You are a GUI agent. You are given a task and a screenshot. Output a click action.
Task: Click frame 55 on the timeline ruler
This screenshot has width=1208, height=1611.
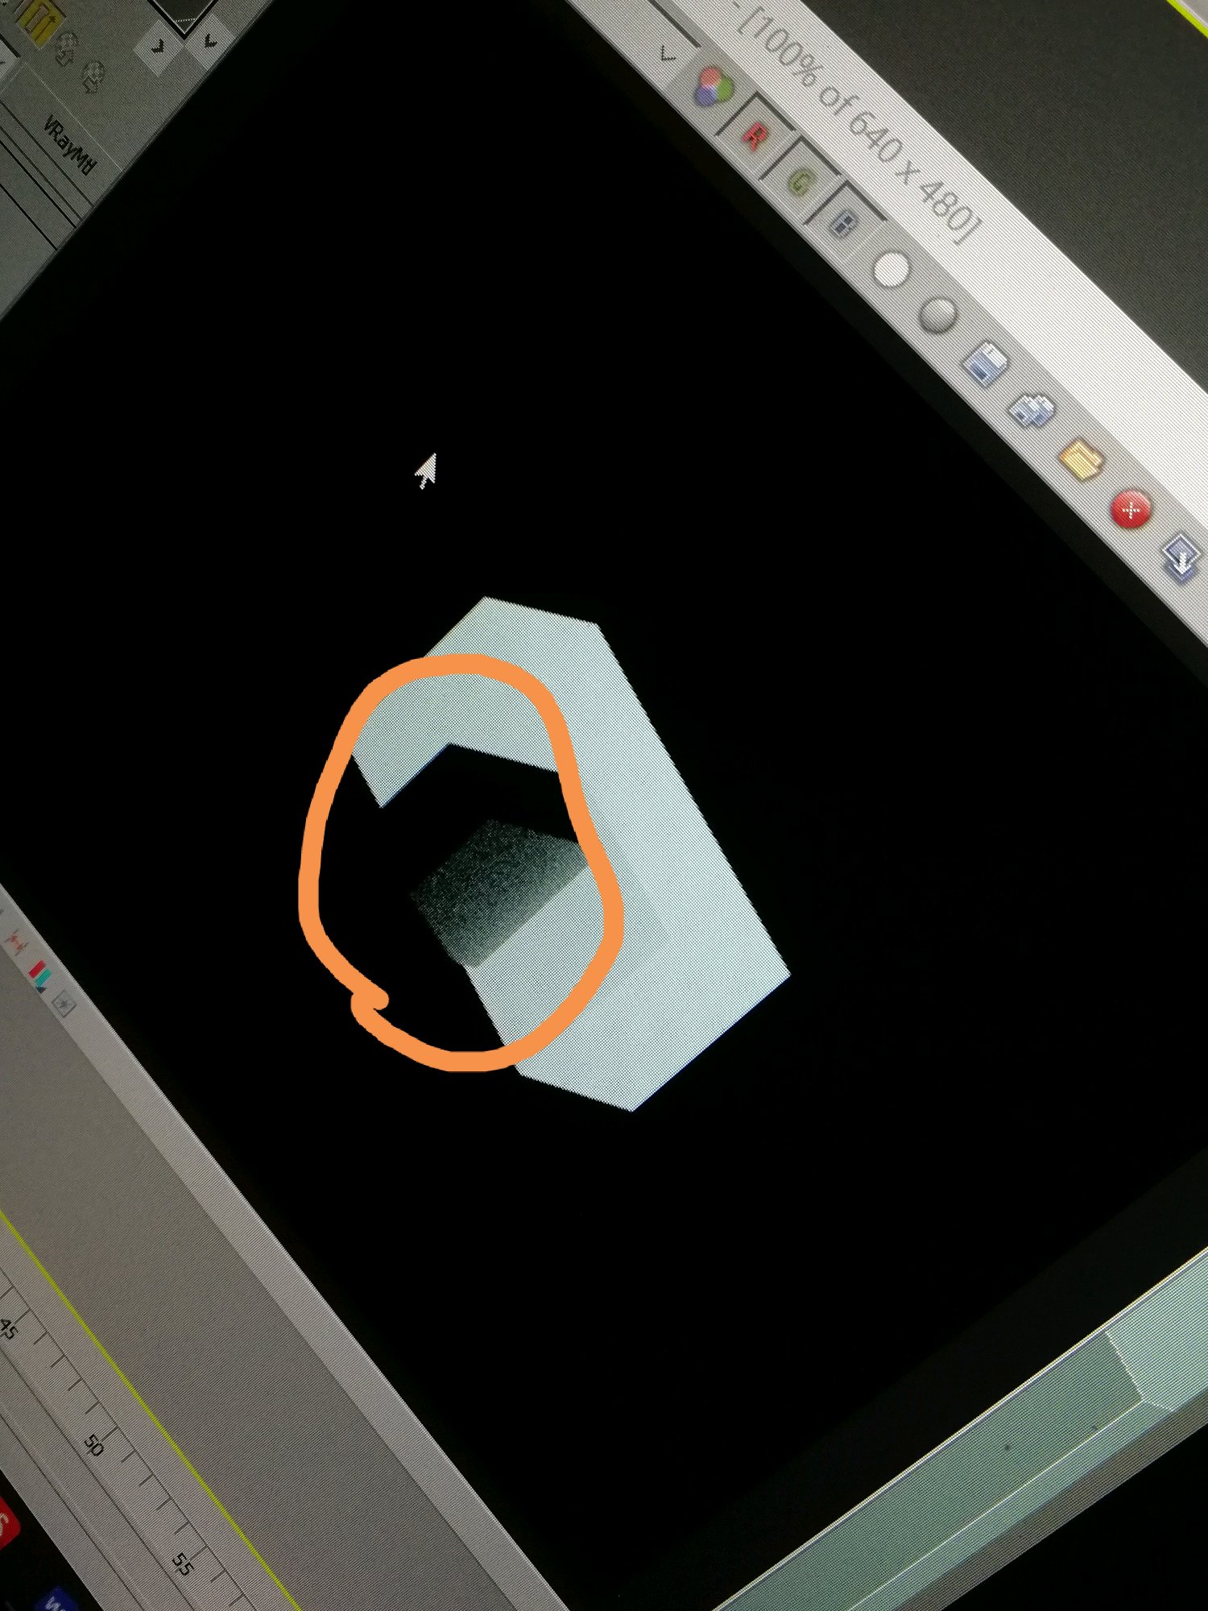182,1563
